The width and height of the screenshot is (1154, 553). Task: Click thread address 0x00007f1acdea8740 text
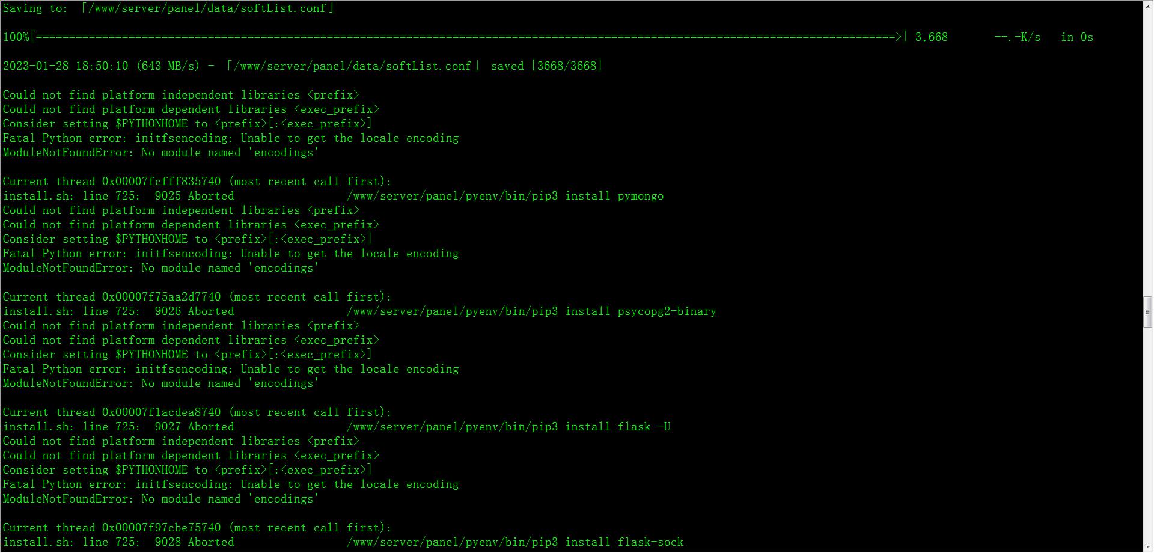click(x=161, y=412)
